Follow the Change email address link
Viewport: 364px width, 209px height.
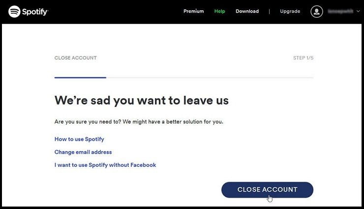coord(83,152)
